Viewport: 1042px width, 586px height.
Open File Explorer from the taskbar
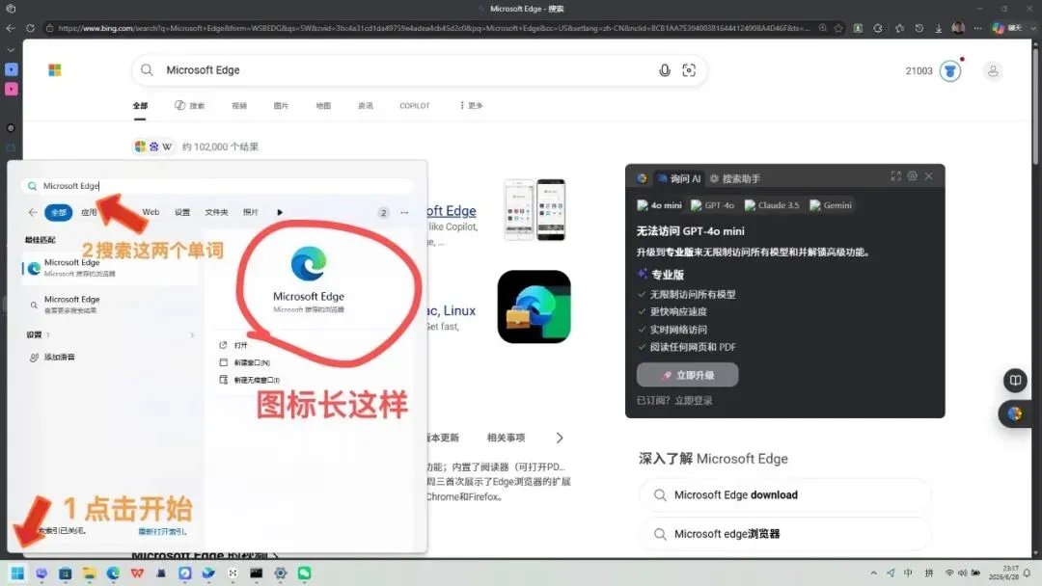pyautogui.click(x=89, y=573)
